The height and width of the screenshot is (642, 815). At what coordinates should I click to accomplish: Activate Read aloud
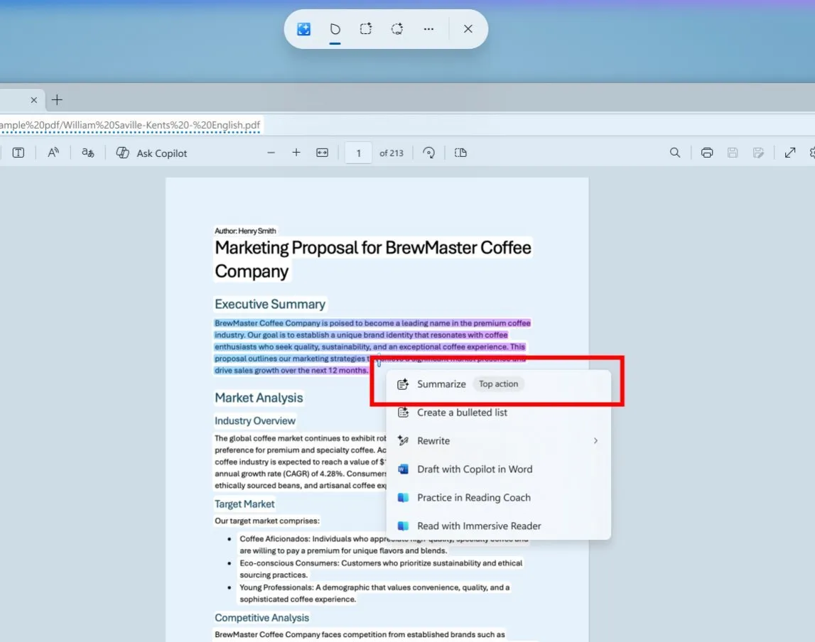(53, 152)
